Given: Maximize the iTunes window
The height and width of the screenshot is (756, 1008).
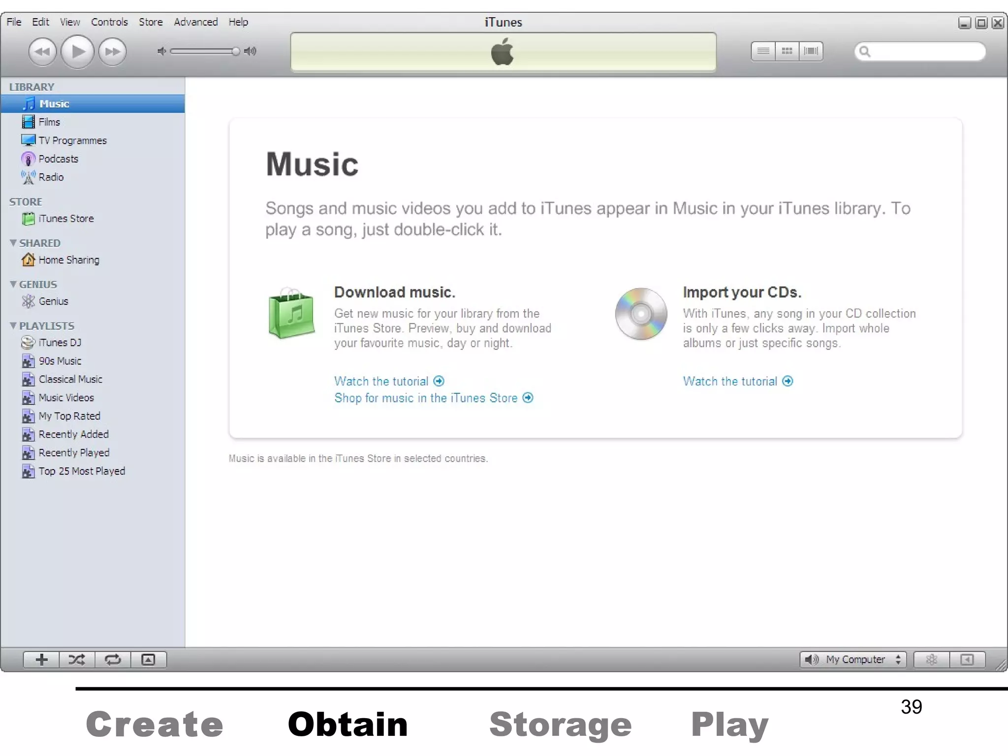Looking at the screenshot, I should point(981,23).
